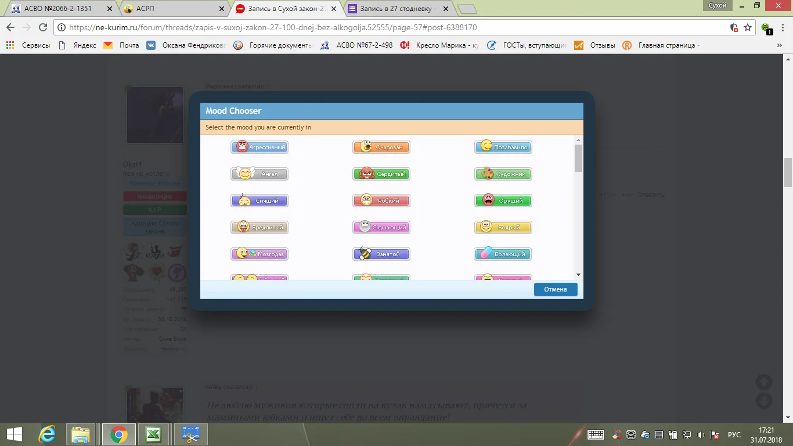Open the Chrome menu button
This screenshot has height=446, width=793.
pos(782,27)
